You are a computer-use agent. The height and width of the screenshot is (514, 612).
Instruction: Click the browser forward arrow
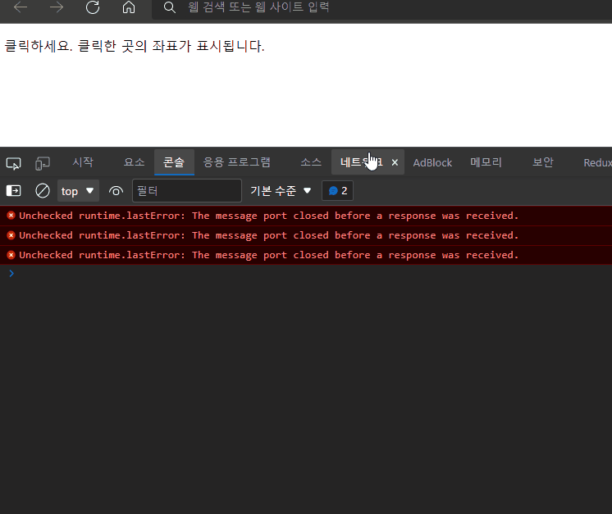click(57, 7)
